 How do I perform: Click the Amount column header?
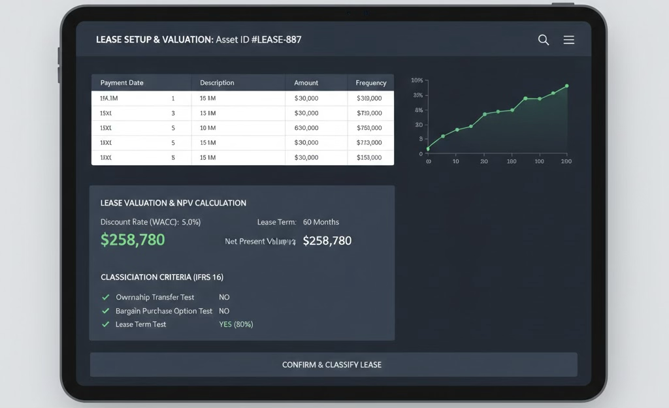point(306,83)
